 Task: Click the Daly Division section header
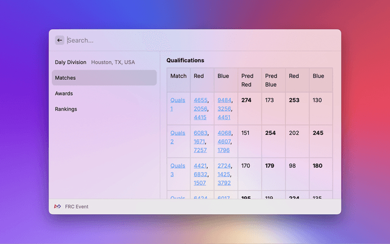(71, 62)
